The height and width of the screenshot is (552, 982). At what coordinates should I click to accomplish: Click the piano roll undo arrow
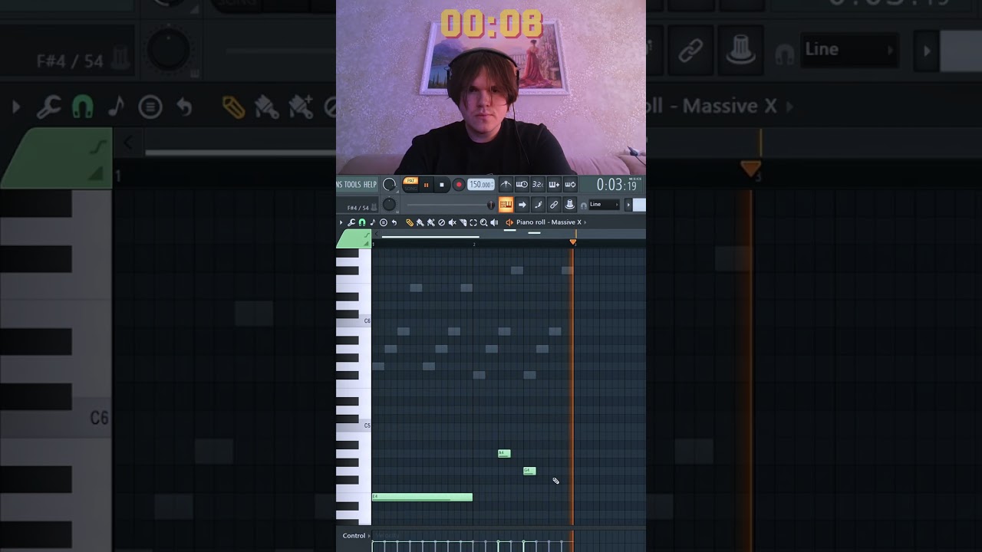point(394,222)
